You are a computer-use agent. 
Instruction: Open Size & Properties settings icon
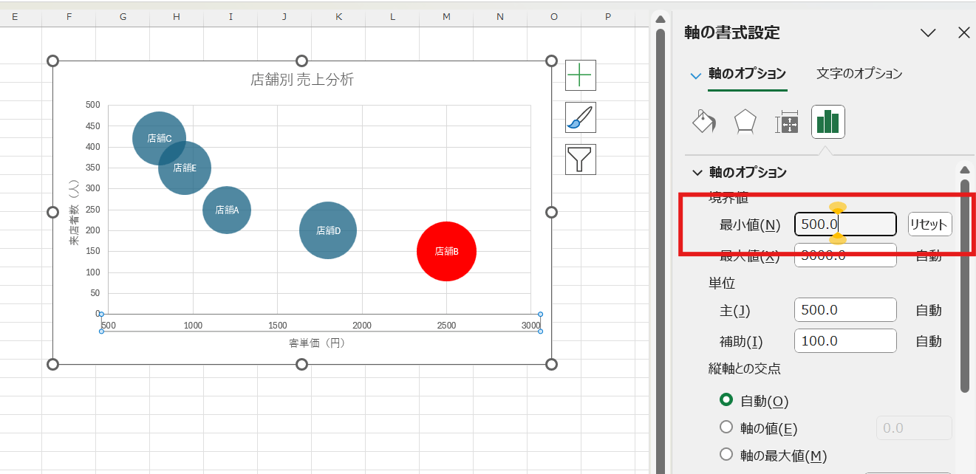[786, 122]
